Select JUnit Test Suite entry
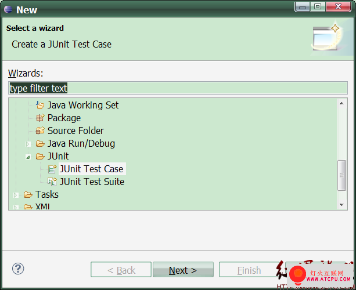Image resolution: width=356 pixels, height=290 pixels. 92,182
